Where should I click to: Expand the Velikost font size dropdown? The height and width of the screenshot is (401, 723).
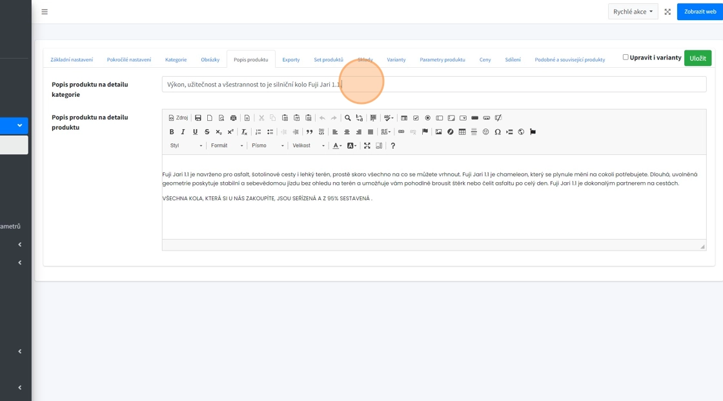click(307, 146)
